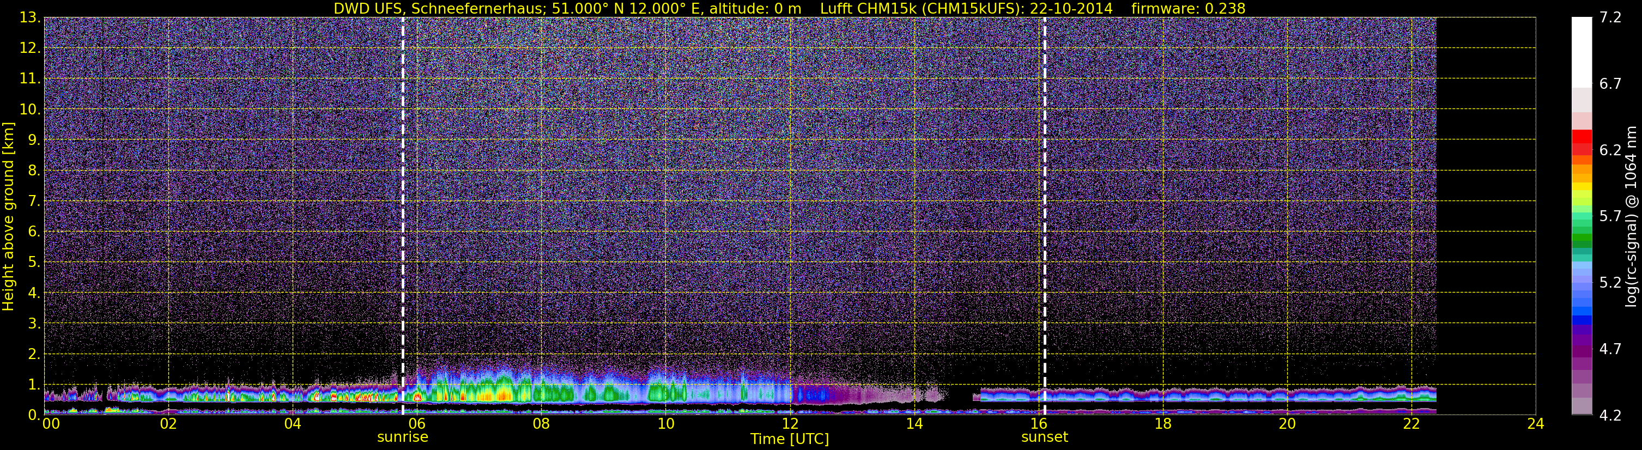
Task: Click the 1 km height tick label
Action: (x=34, y=384)
